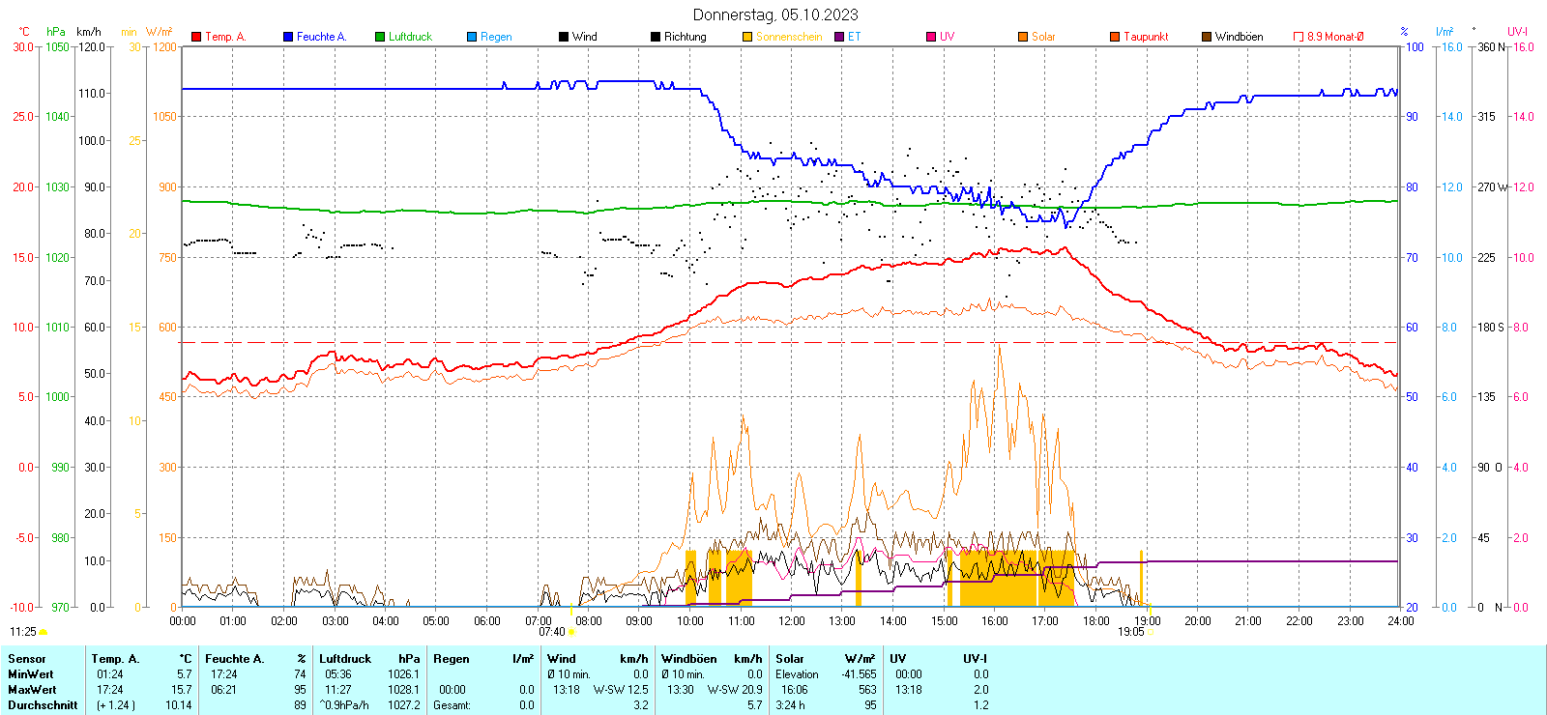Click the sunrise marker at 07:40
Image resolution: width=1547 pixels, height=715 pixels.
[x=571, y=632]
